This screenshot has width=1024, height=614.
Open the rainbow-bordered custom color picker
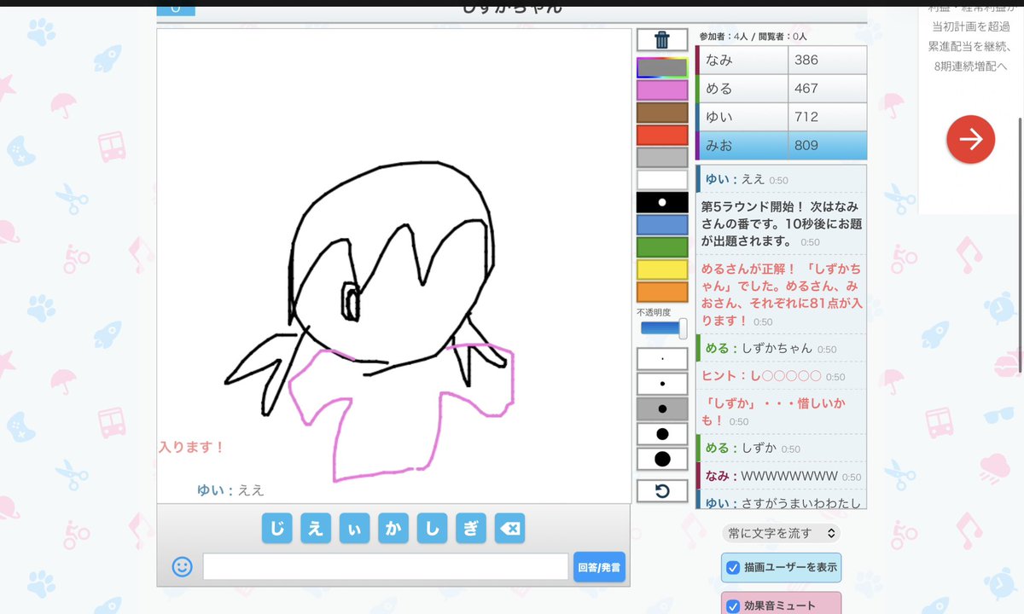tap(662, 67)
